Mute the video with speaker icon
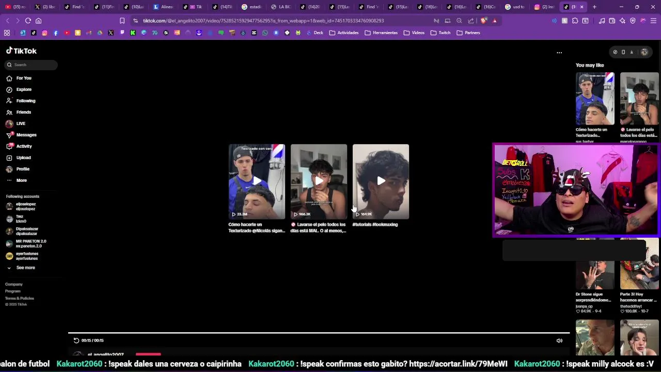 click(x=559, y=340)
